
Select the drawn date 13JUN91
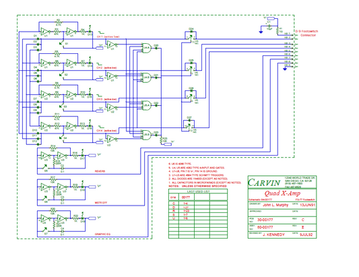pos(308,205)
